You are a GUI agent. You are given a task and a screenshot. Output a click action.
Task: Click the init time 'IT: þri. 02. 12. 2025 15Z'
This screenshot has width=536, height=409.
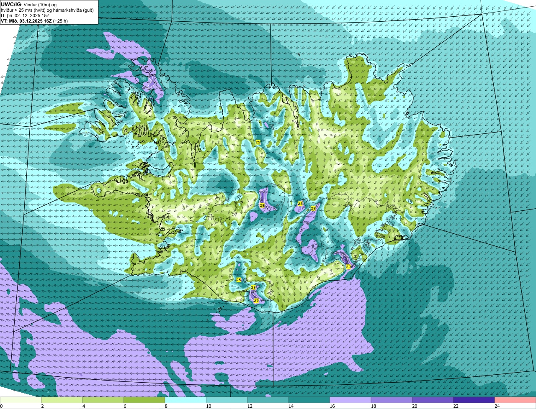pyautogui.click(x=25, y=15)
